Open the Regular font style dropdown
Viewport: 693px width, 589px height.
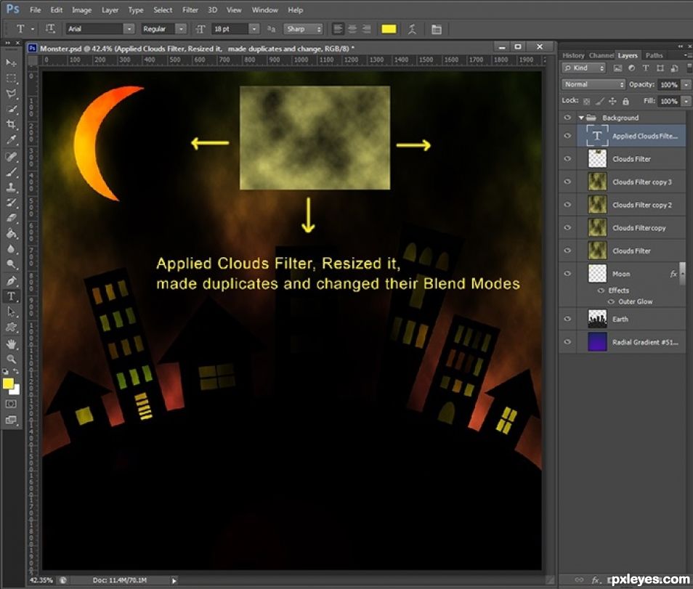pos(181,29)
